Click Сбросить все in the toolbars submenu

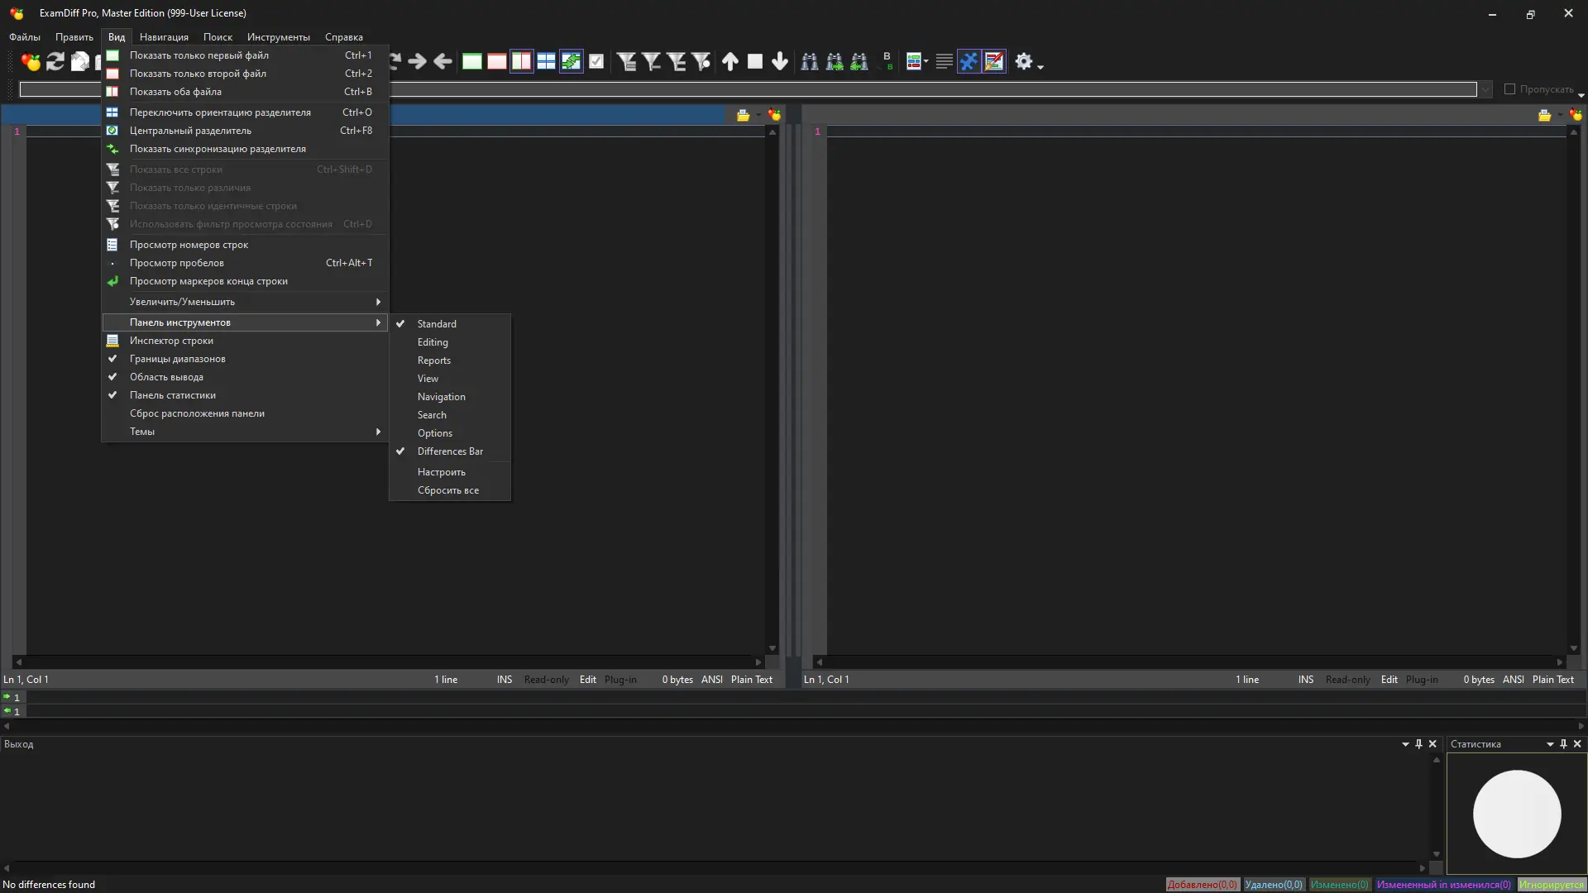tap(447, 490)
